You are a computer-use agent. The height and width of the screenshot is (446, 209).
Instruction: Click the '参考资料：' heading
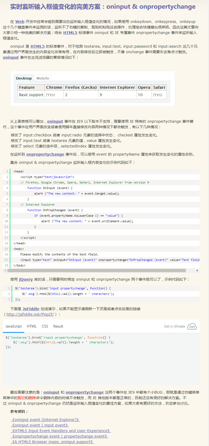pos(19,412)
